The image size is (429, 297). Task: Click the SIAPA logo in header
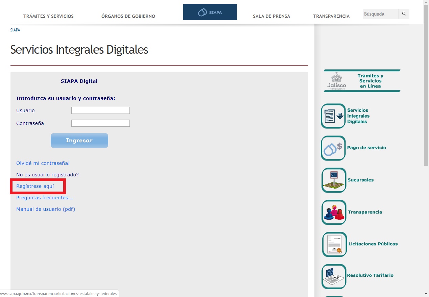[x=210, y=12]
